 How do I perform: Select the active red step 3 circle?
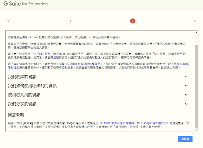(x=133, y=21)
